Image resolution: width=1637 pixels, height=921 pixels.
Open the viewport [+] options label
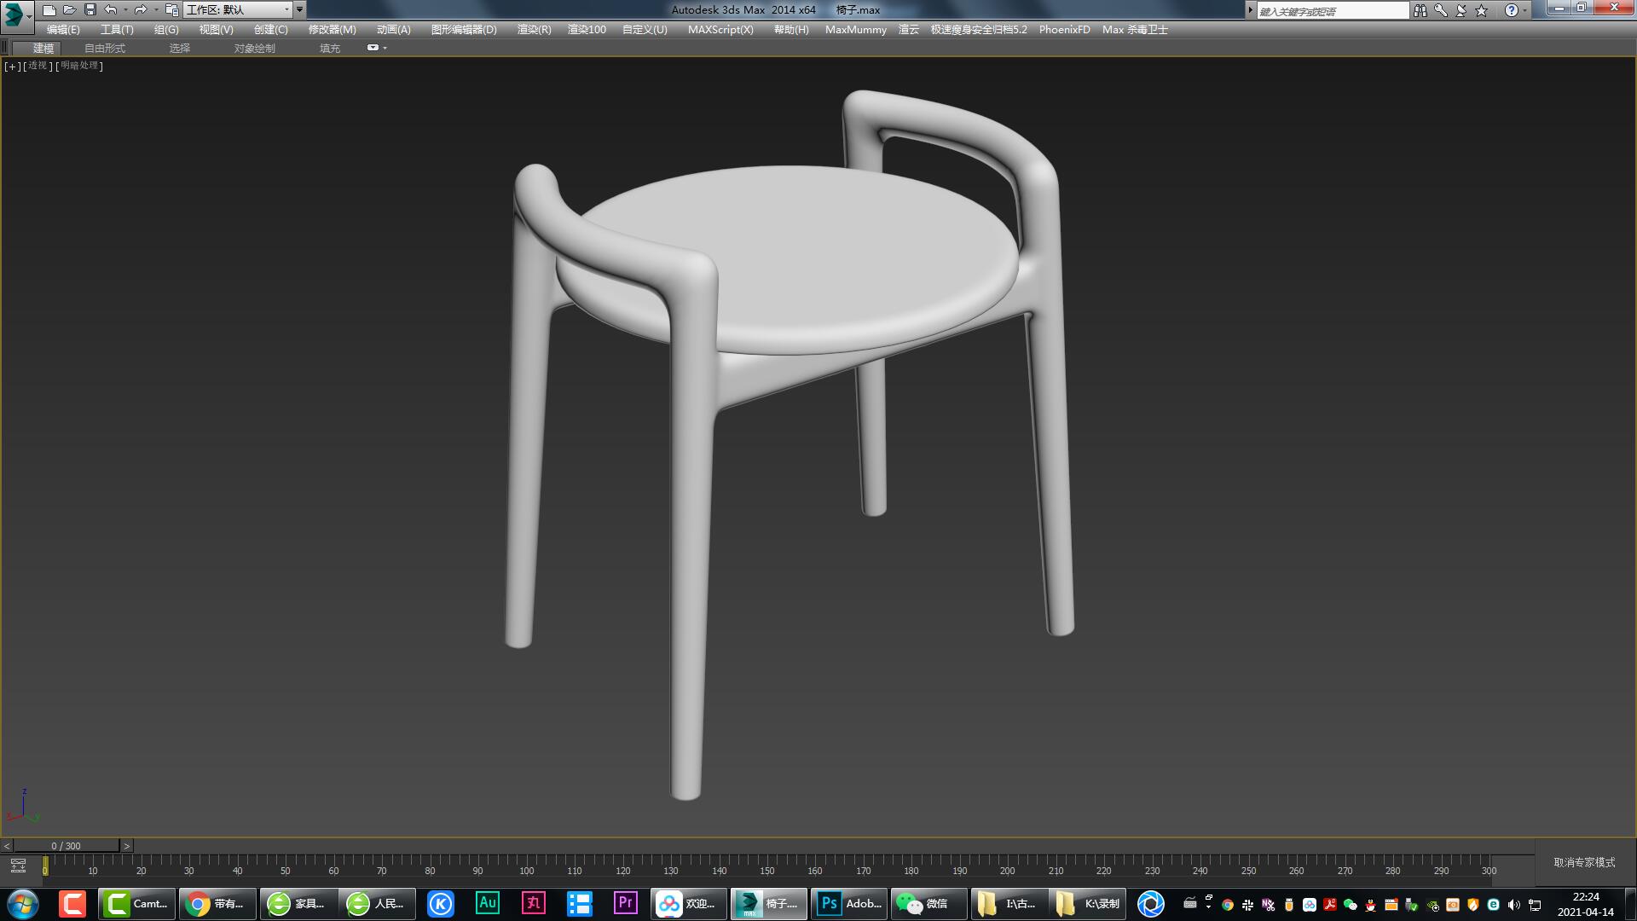pyautogui.click(x=11, y=66)
